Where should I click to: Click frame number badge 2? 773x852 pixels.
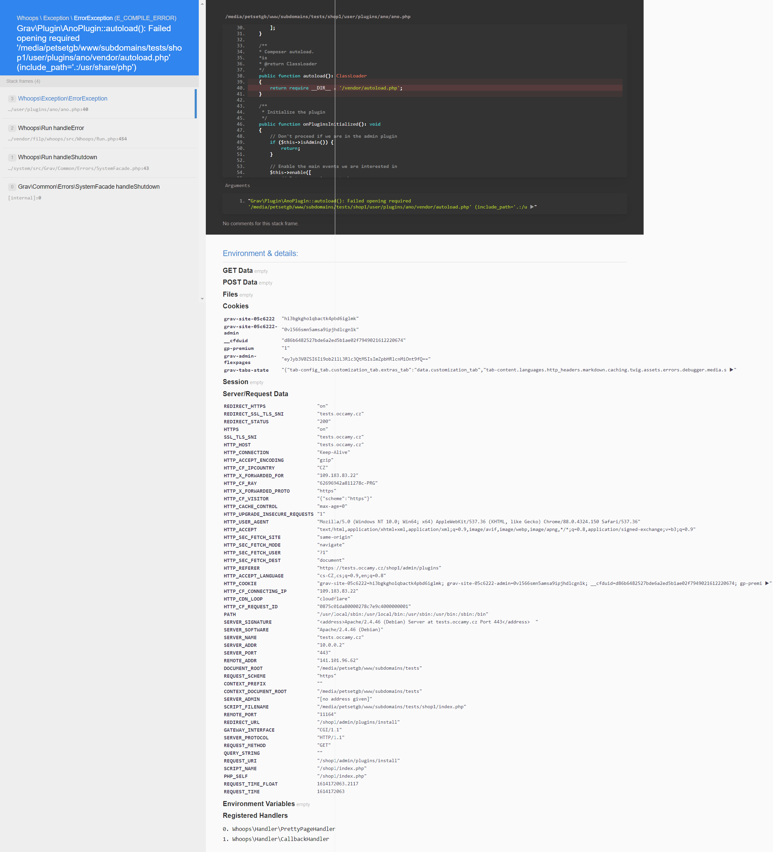click(x=12, y=128)
